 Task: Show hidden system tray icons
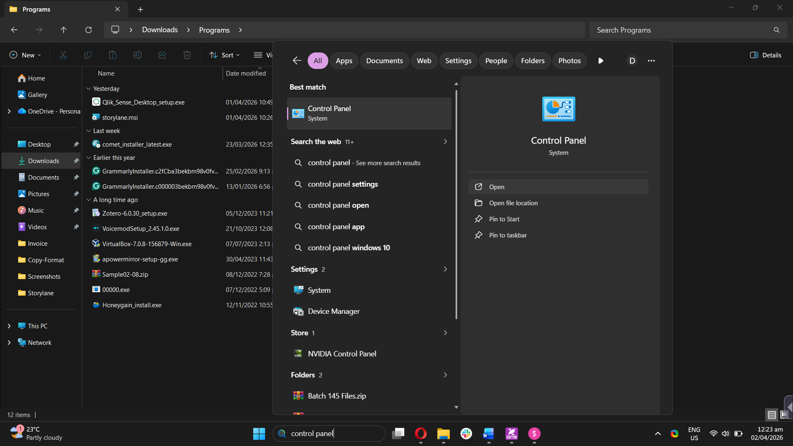pyautogui.click(x=658, y=434)
